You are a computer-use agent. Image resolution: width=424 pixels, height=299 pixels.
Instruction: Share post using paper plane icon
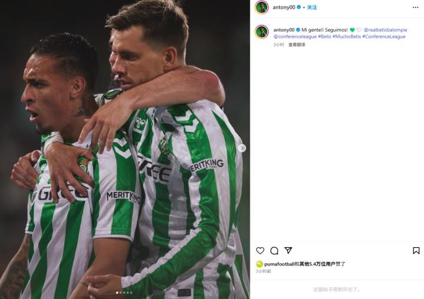[288, 250]
